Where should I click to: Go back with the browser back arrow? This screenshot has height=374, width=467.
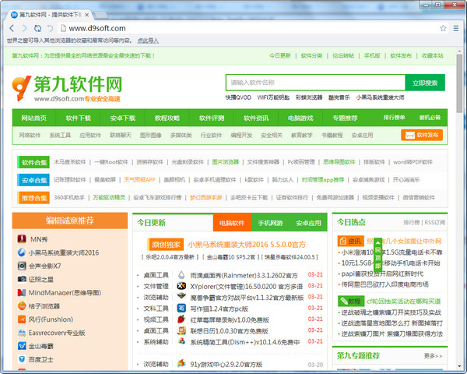(x=12, y=28)
